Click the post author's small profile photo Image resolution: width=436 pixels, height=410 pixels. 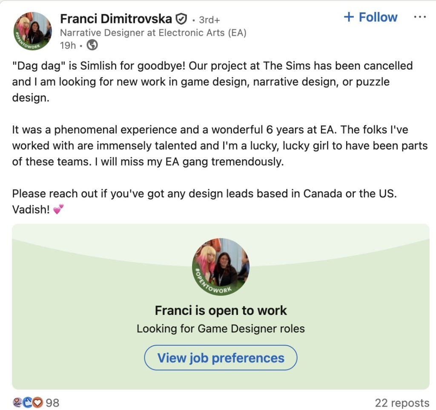click(x=33, y=30)
